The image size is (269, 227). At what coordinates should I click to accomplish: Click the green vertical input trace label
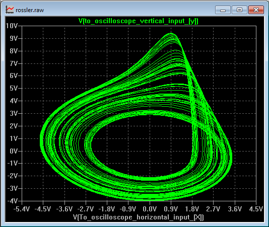pos(138,21)
